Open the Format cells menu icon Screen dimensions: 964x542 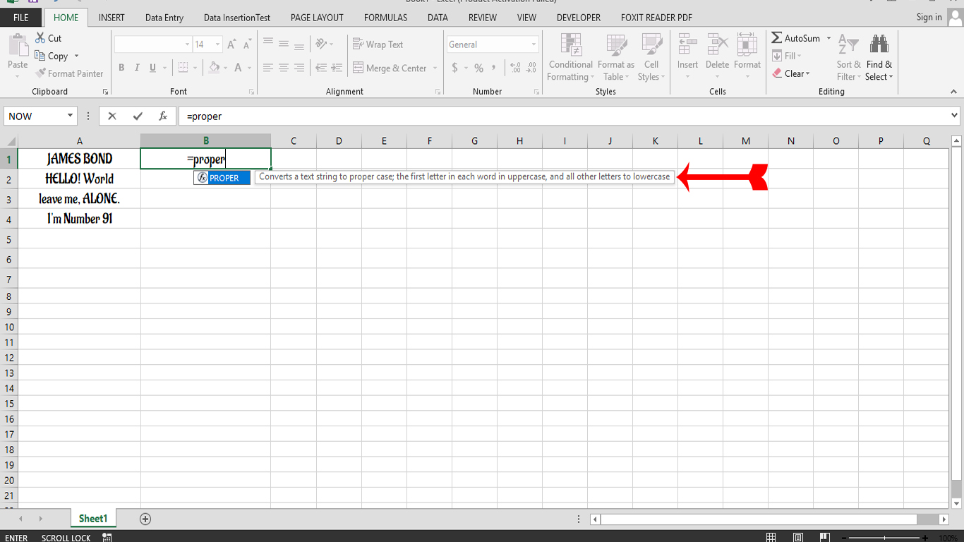[747, 45]
